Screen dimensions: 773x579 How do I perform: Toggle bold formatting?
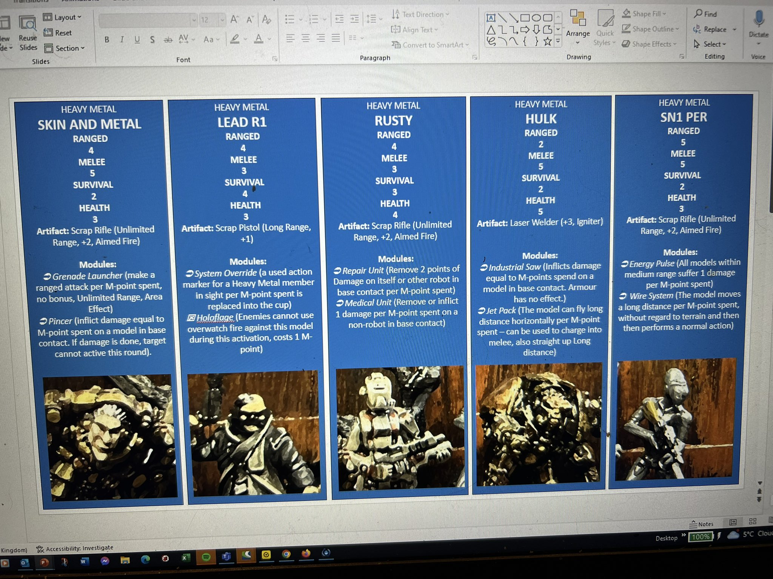click(107, 40)
